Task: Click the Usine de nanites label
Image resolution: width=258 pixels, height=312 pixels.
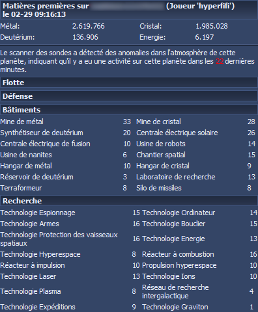Action: (x=26, y=155)
